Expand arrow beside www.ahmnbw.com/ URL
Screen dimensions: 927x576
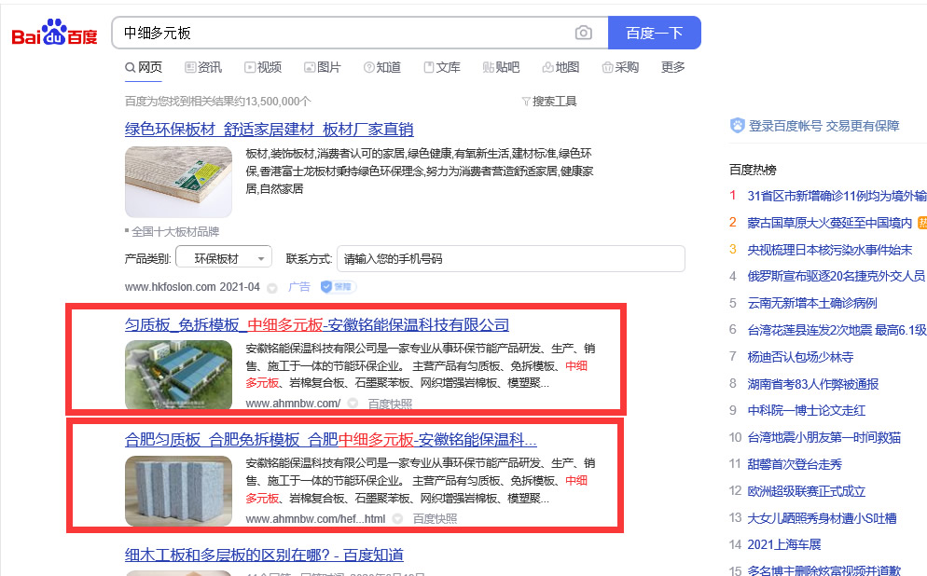[353, 404]
